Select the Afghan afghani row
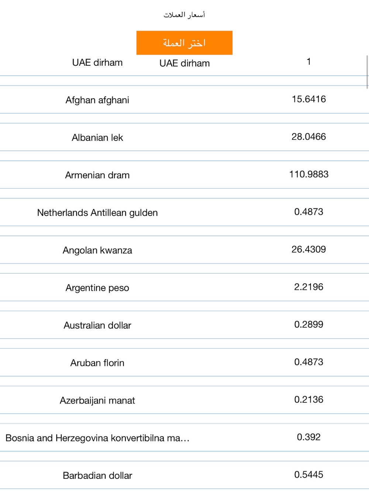 [97, 100]
